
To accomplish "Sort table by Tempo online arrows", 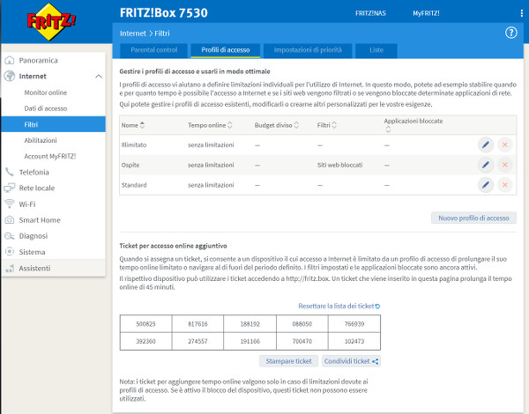I will click(230, 125).
